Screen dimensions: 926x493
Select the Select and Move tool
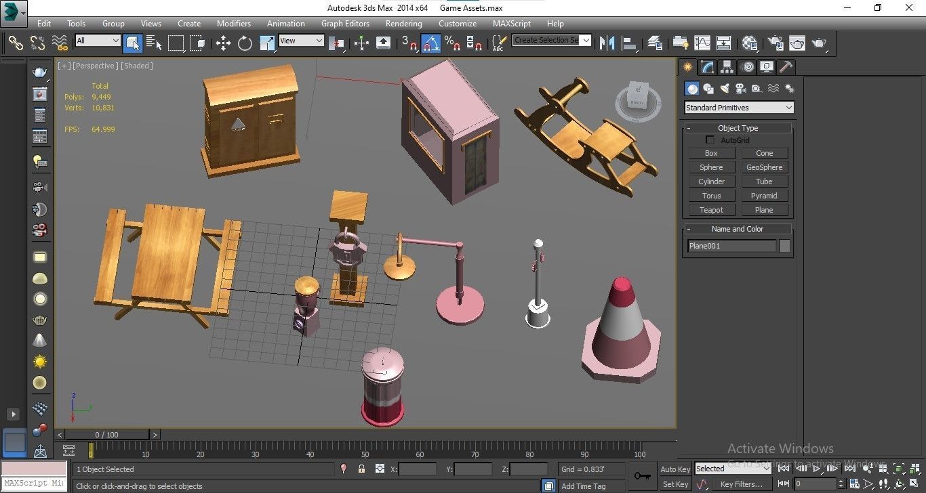coord(223,43)
